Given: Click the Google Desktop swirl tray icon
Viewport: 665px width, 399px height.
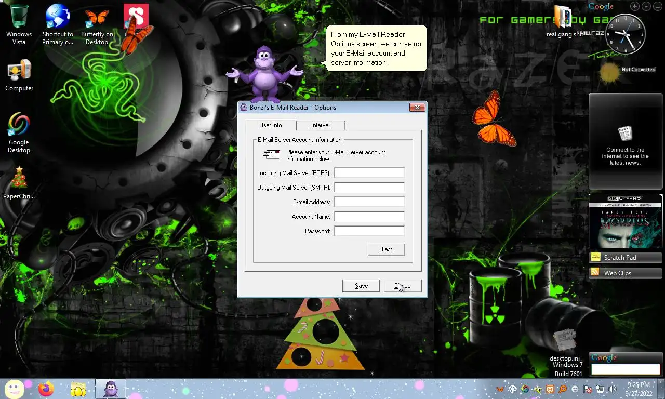Looking at the screenshot, I should (525, 389).
